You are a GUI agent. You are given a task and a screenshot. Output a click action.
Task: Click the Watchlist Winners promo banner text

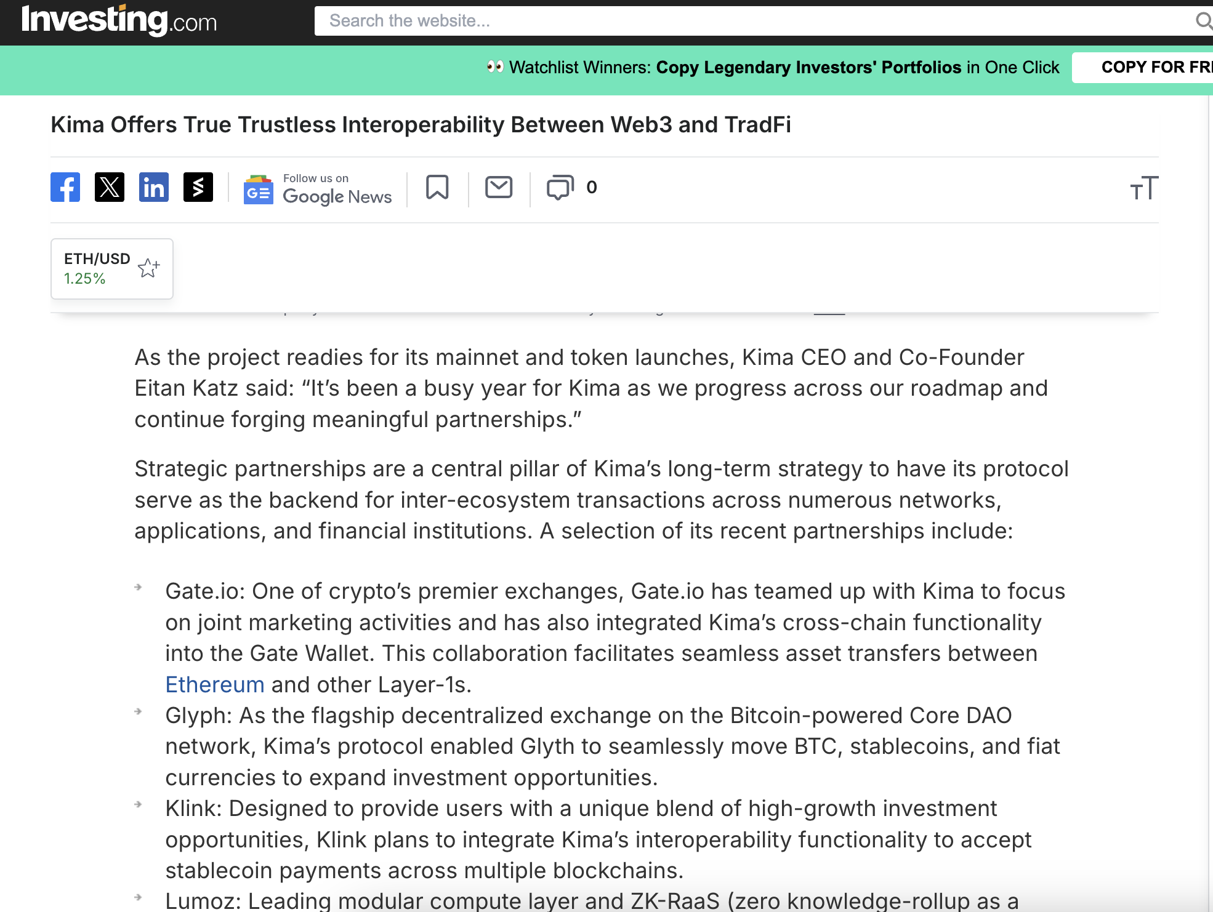click(x=784, y=67)
